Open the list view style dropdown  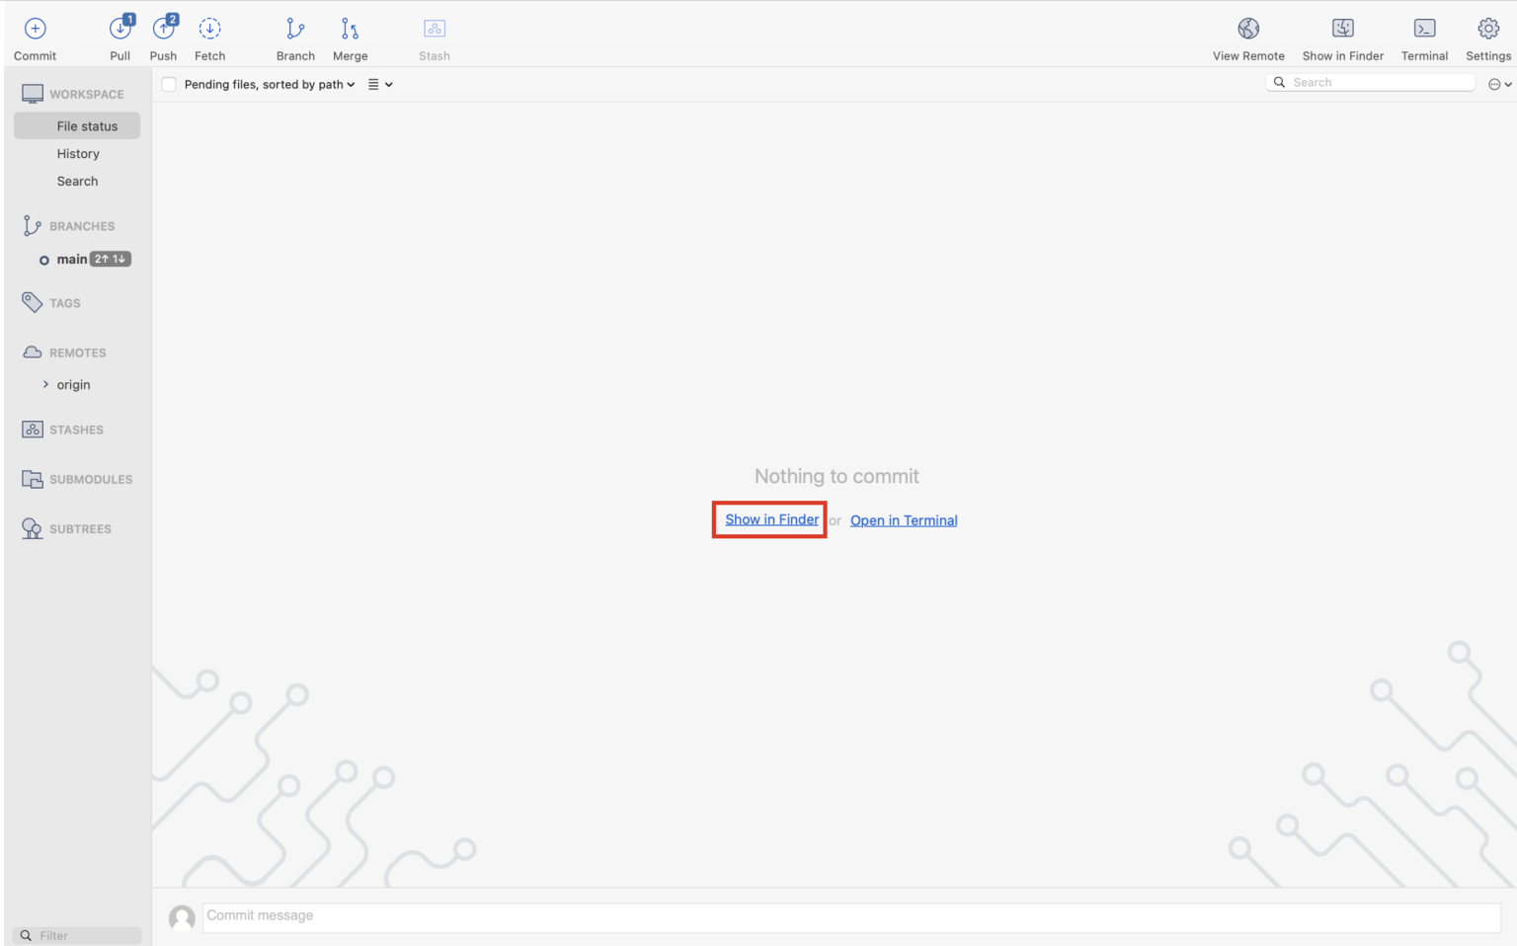(x=380, y=85)
